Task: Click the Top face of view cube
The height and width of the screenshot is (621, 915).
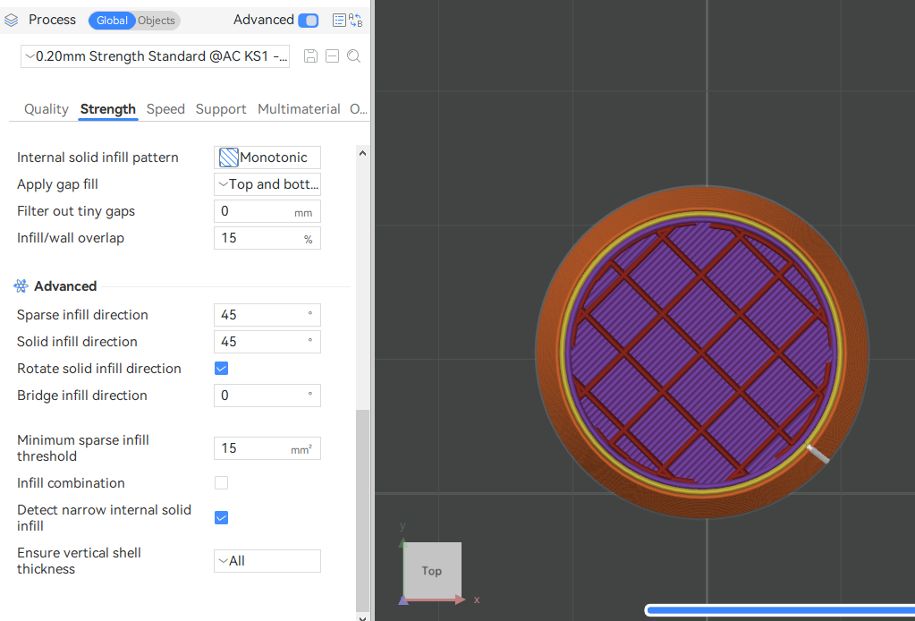Action: pyautogui.click(x=432, y=571)
